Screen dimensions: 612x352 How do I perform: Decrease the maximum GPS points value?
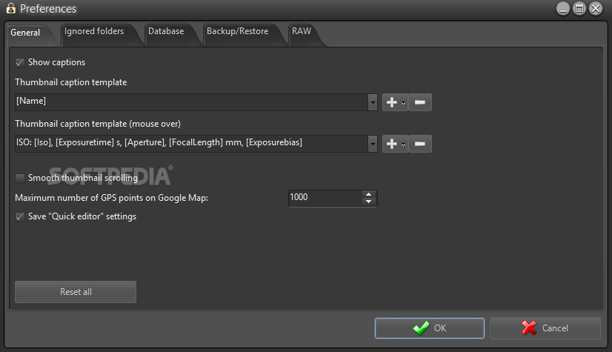(369, 202)
